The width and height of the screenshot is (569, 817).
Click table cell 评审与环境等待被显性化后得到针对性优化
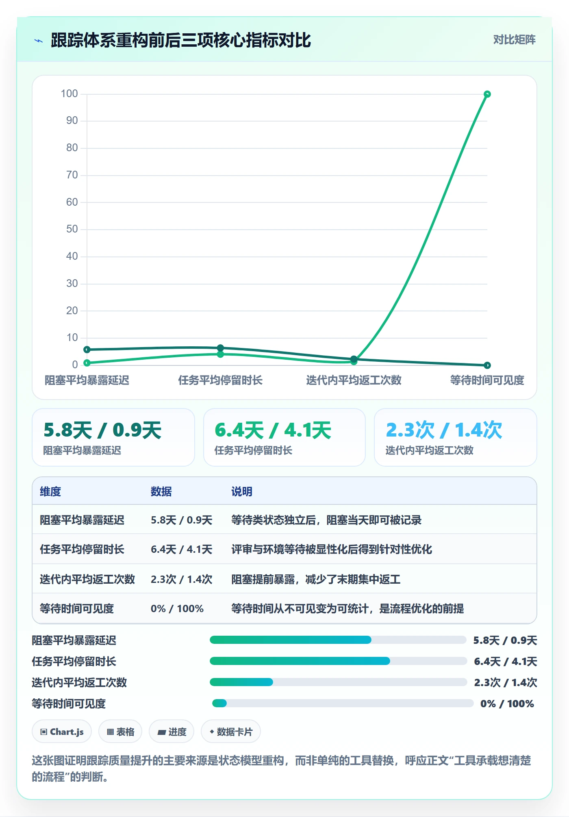pos(332,549)
